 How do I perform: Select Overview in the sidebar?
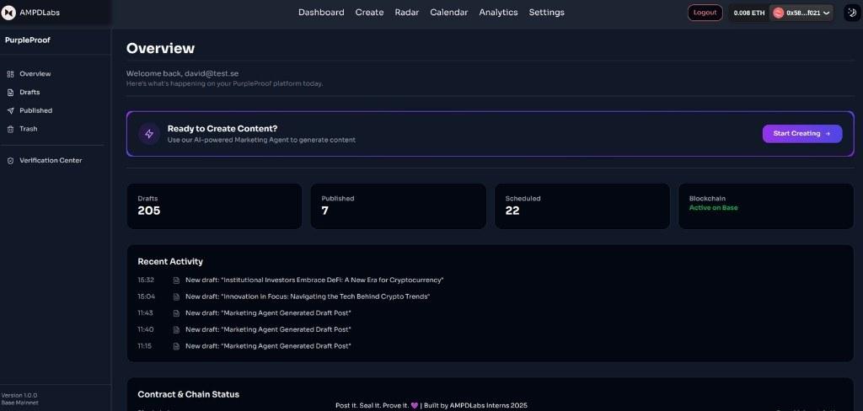(x=35, y=74)
